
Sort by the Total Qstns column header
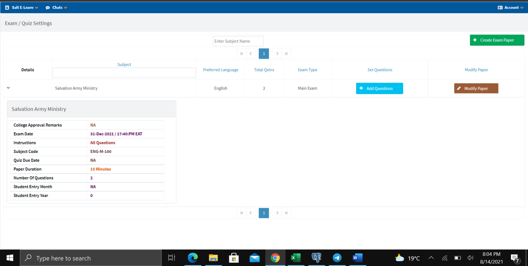(264, 70)
